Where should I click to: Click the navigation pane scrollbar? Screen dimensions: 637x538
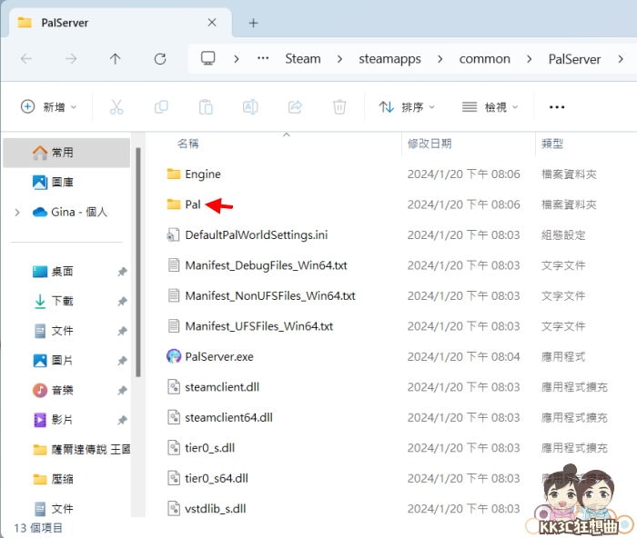point(138,263)
